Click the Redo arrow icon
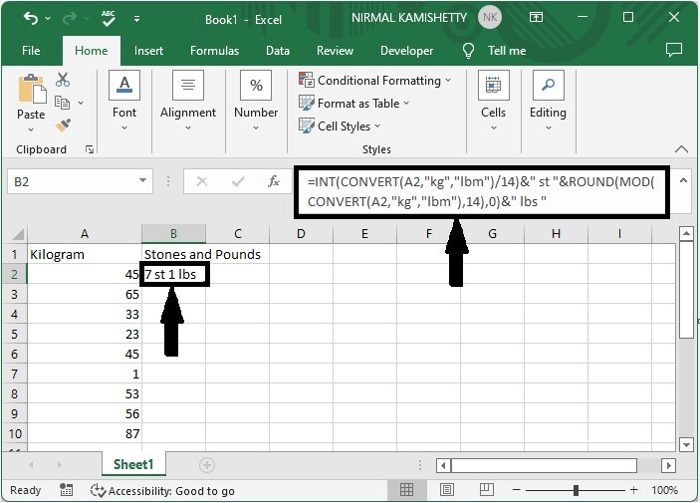This screenshot has width=700, height=503. click(x=69, y=18)
